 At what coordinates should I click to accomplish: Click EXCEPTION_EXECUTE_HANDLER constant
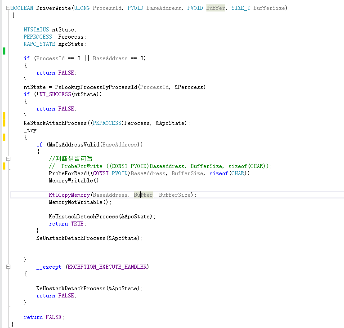tap(107, 267)
